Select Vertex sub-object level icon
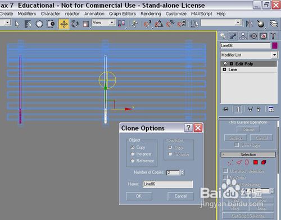Viewport: 281px width, 220px height. click(230, 162)
